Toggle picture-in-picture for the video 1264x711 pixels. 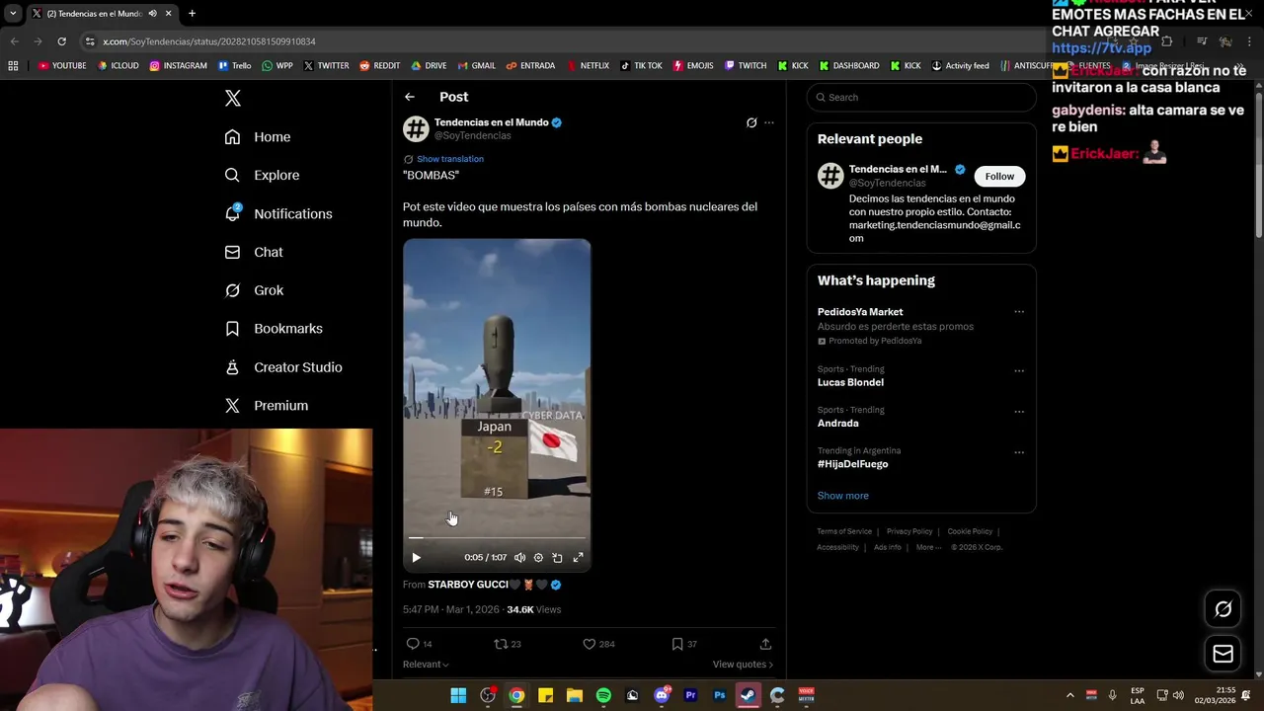click(x=557, y=558)
